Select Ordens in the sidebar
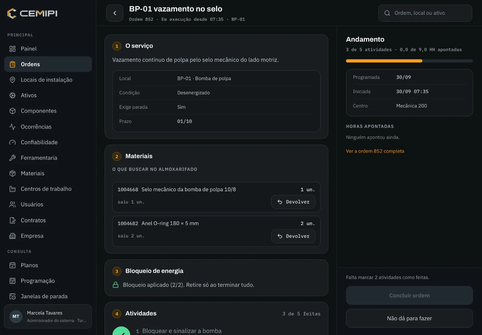 tap(48, 64)
